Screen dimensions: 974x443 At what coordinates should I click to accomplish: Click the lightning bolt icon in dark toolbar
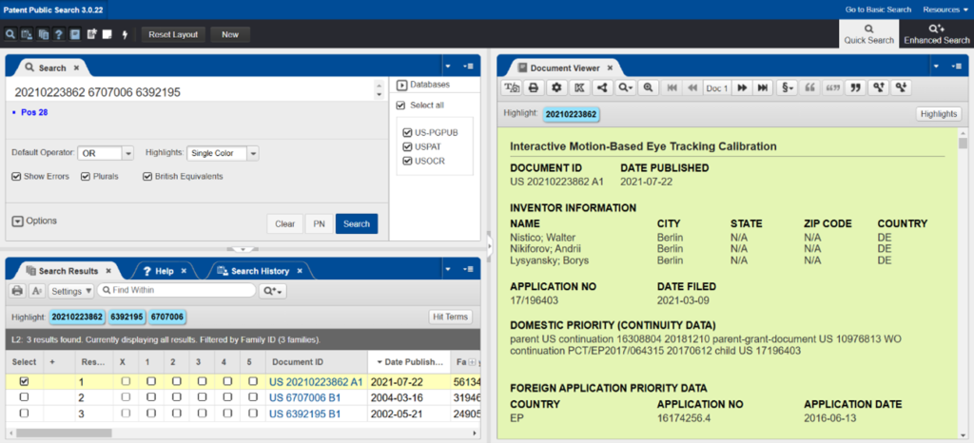pos(125,35)
